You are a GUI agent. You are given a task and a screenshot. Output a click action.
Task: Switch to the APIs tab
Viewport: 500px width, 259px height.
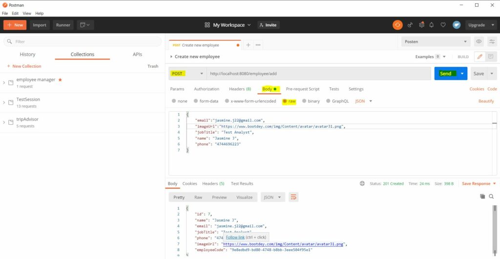[x=137, y=55]
